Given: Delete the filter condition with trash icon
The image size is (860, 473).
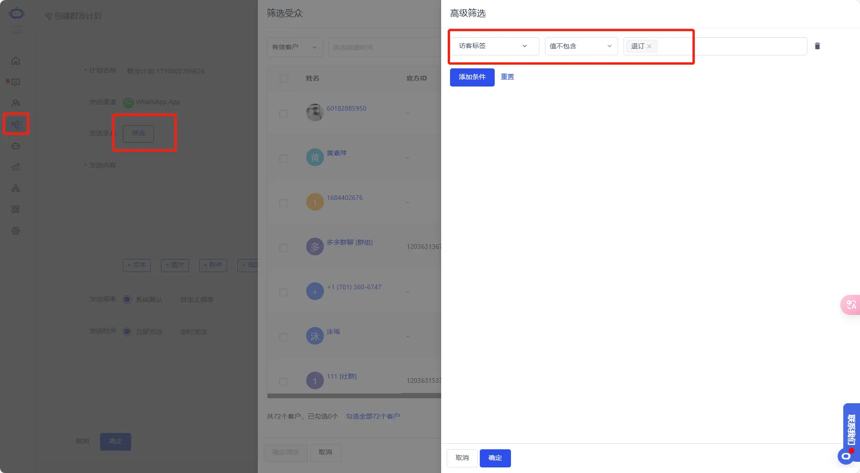Looking at the screenshot, I should point(817,46).
